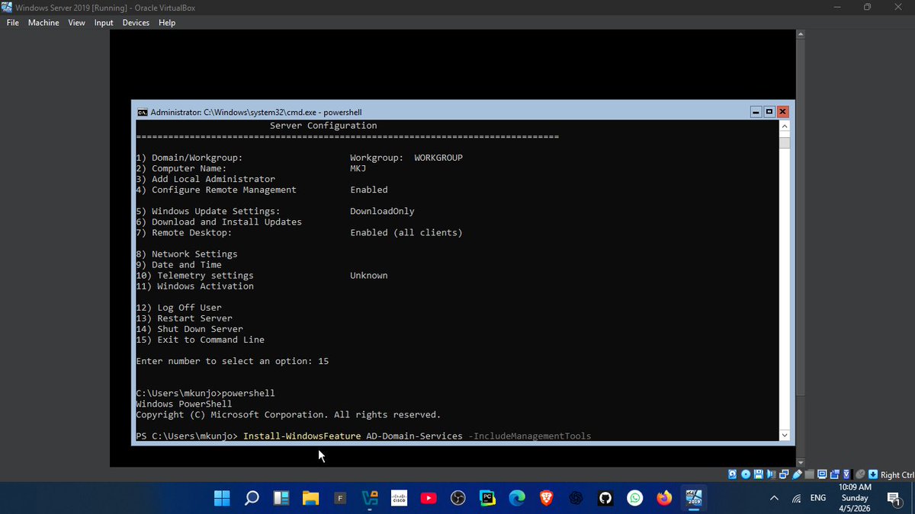Open Brave browser from the taskbar

click(x=547, y=498)
